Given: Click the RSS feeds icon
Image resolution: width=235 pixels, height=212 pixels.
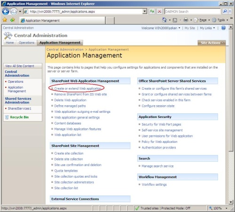Looking at the screenshot, I should click(175, 20).
